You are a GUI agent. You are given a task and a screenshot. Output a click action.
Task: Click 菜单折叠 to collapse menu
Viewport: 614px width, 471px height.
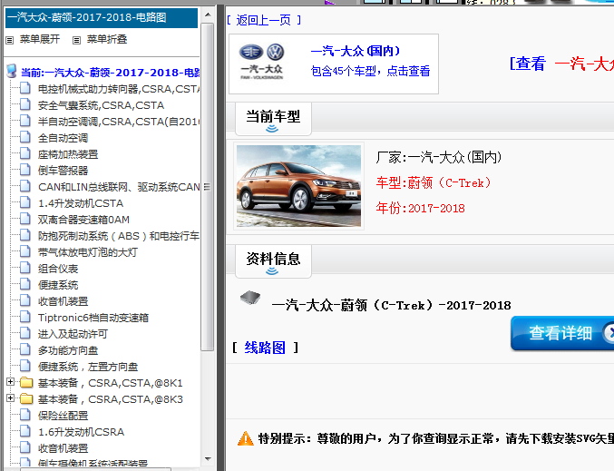[x=107, y=39]
